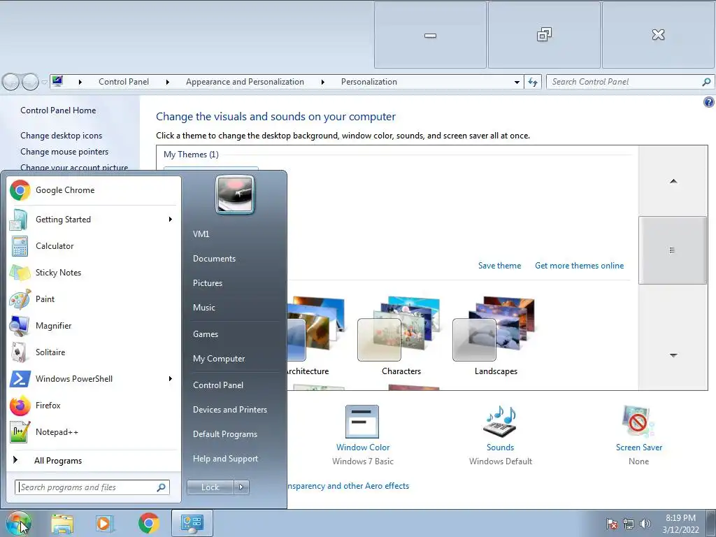This screenshot has width=716, height=537.
Task: Open My Computer from Start menu
Action: 219,359
